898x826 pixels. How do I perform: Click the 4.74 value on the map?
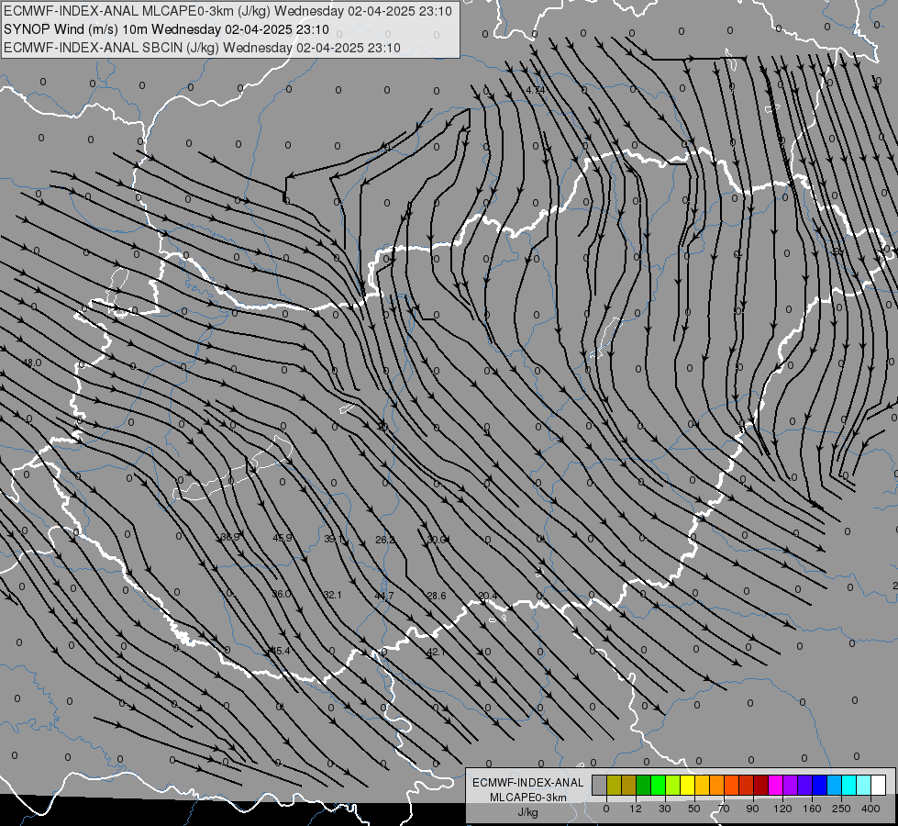coord(536,91)
